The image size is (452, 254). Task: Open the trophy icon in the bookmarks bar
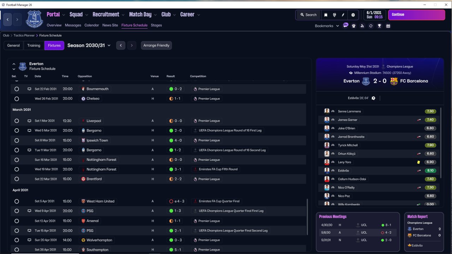(x=380, y=26)
